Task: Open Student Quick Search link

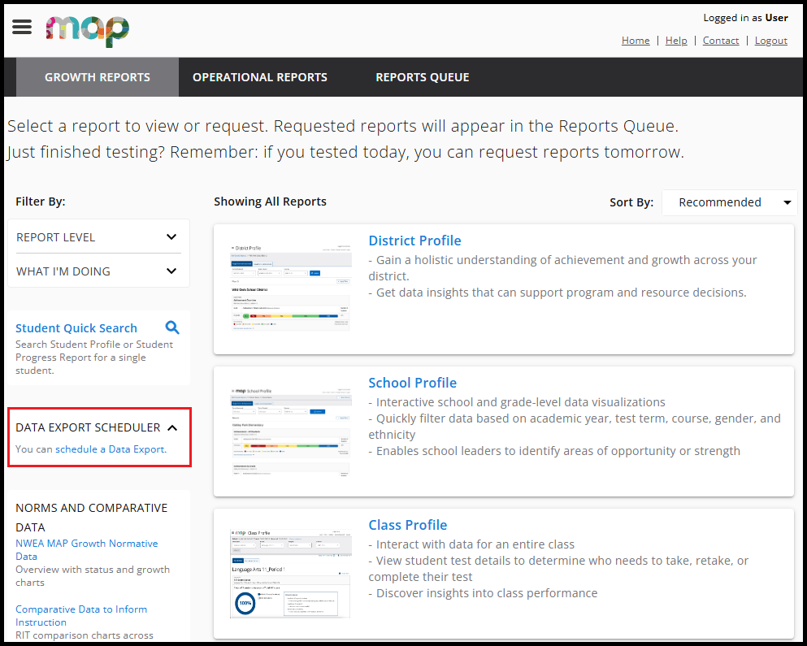Action: [76, 328]
